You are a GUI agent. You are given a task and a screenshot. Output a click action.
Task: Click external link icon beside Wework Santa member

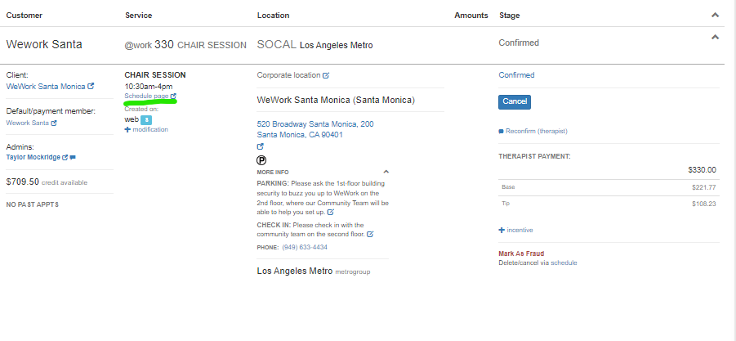coord(54,123)
